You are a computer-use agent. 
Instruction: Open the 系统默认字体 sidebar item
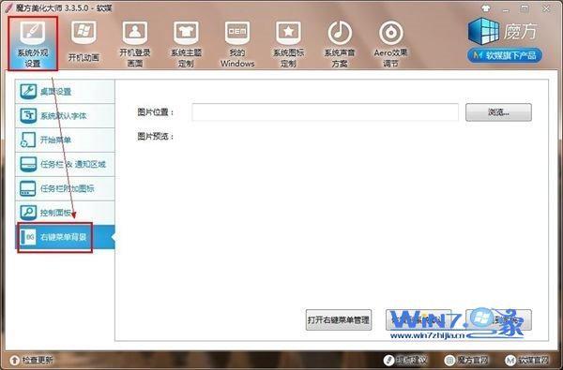click(x=65, y=116)
